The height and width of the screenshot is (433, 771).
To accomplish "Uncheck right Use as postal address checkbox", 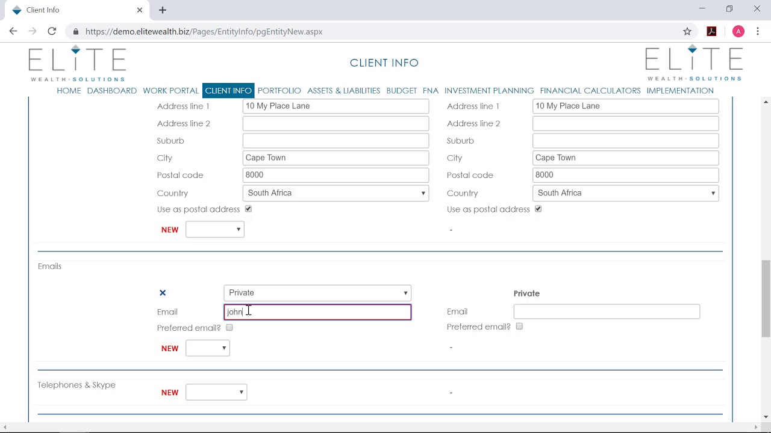I will (538, 209).
